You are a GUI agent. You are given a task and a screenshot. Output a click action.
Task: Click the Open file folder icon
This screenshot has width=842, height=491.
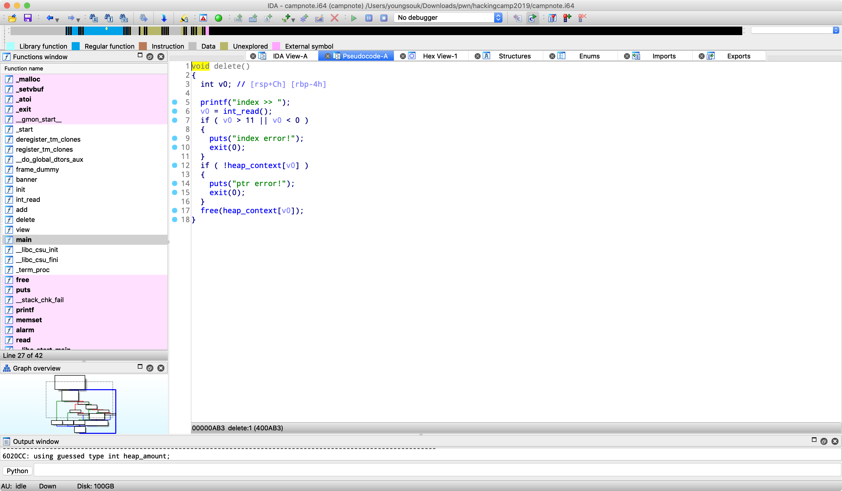click(x=12, y=18)
